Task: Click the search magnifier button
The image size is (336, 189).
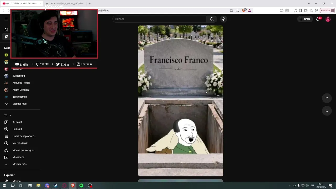Action: point(212,19)
